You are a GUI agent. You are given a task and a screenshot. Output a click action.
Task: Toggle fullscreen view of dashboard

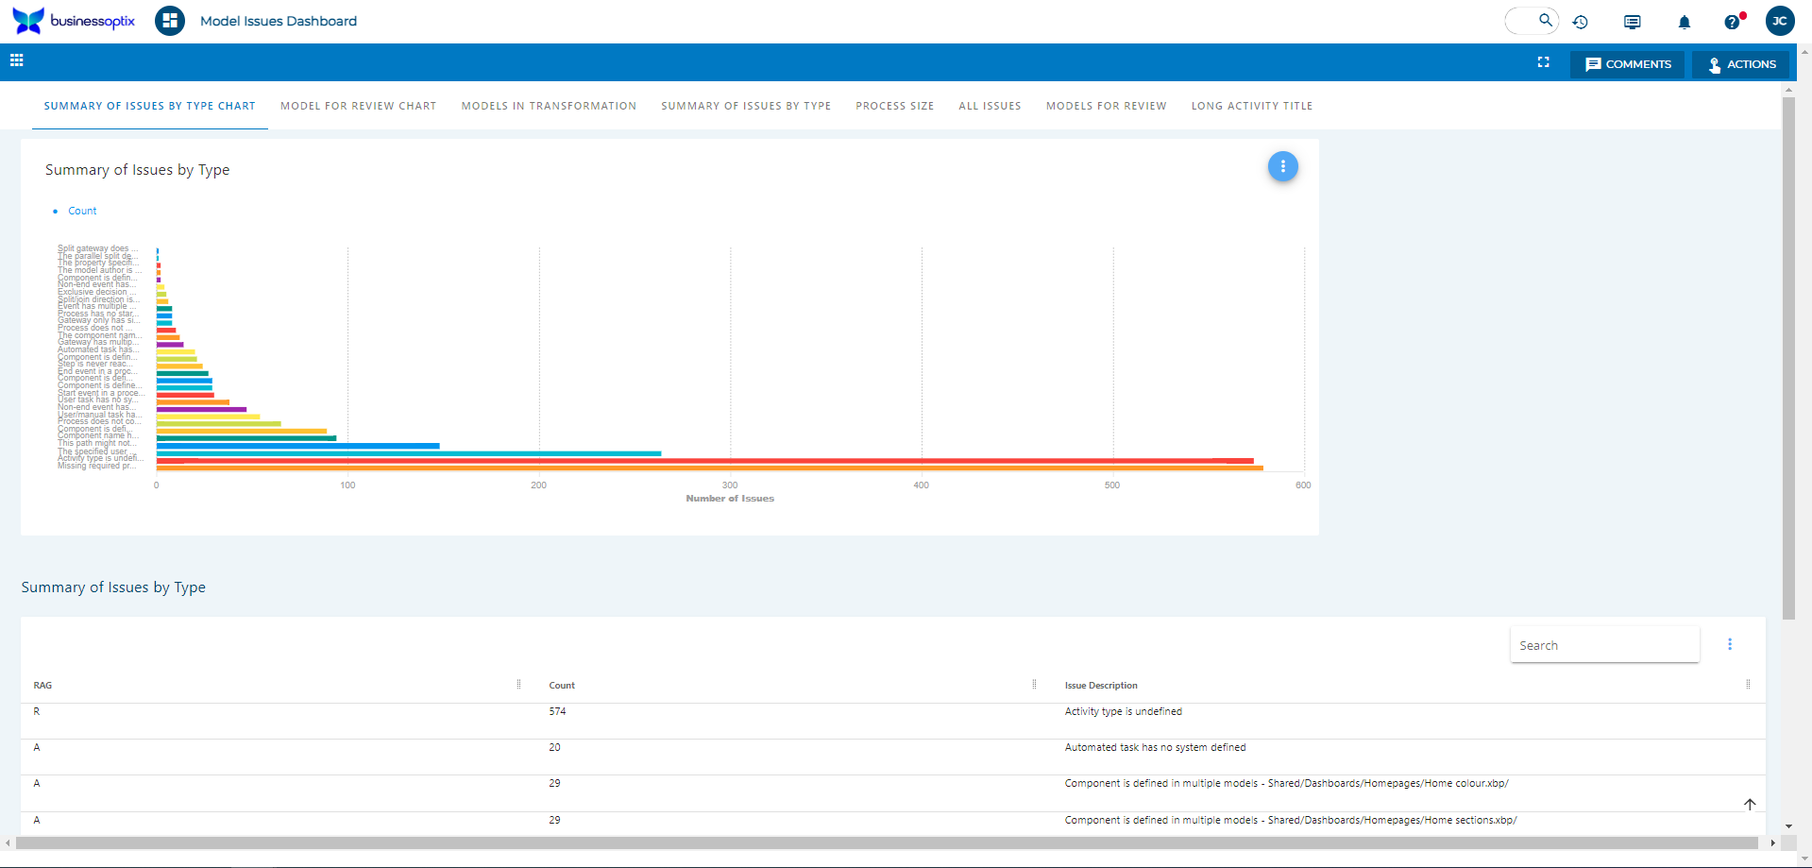[x=1544, y=62]
